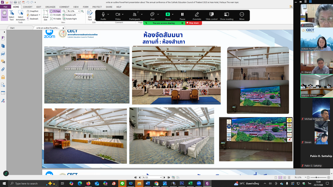Expand the Clipboard dropdown arrow
The width and height of the screenshot is (333, 187).
40,15
